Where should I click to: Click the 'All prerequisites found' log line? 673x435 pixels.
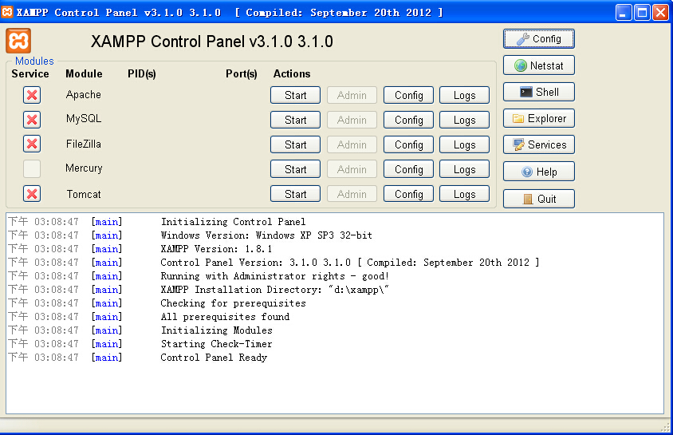225,317
